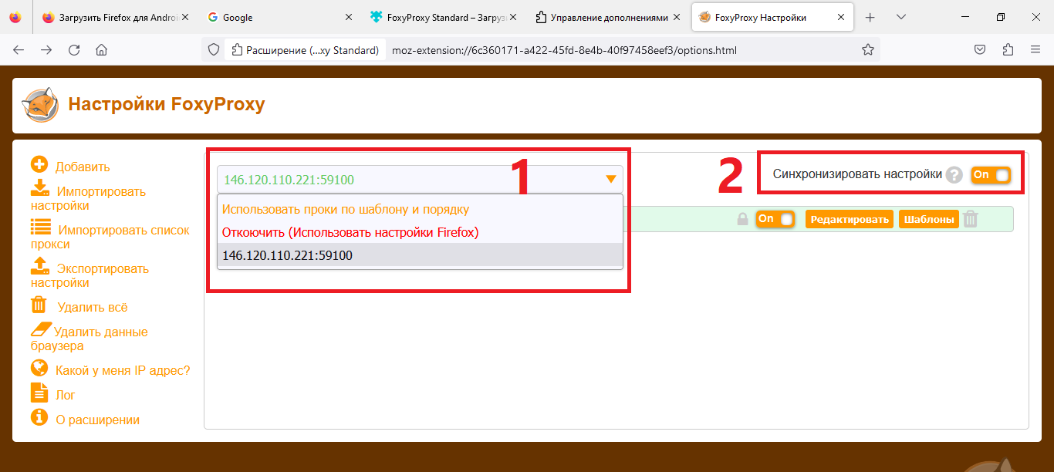Screen dimensions: 1054x472
Task: Click the Настройки FoxyProxy heading text
Action: click(x=167, y=104)
